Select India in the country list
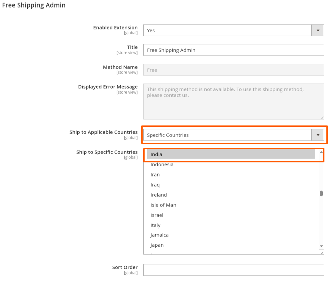 point(231,154)
